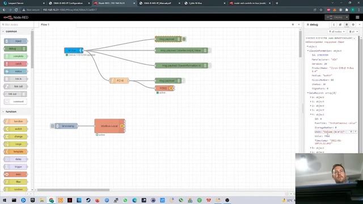Toggle the top msg.payload debug node button
The image size is (363, 204).
pyautogui.click(x=184, y=39)
